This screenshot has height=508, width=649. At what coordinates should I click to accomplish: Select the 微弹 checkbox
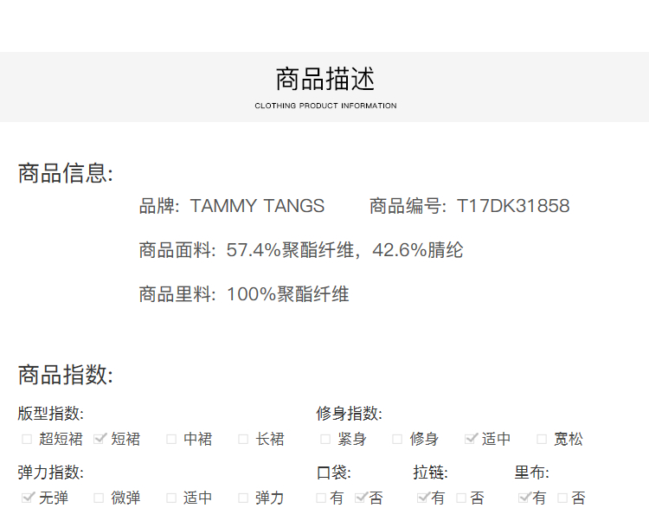point(100,498)
